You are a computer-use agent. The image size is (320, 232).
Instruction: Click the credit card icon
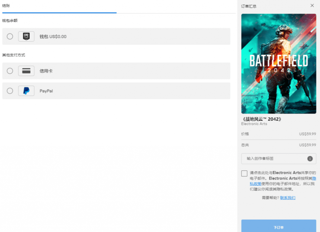coord(26,71)
